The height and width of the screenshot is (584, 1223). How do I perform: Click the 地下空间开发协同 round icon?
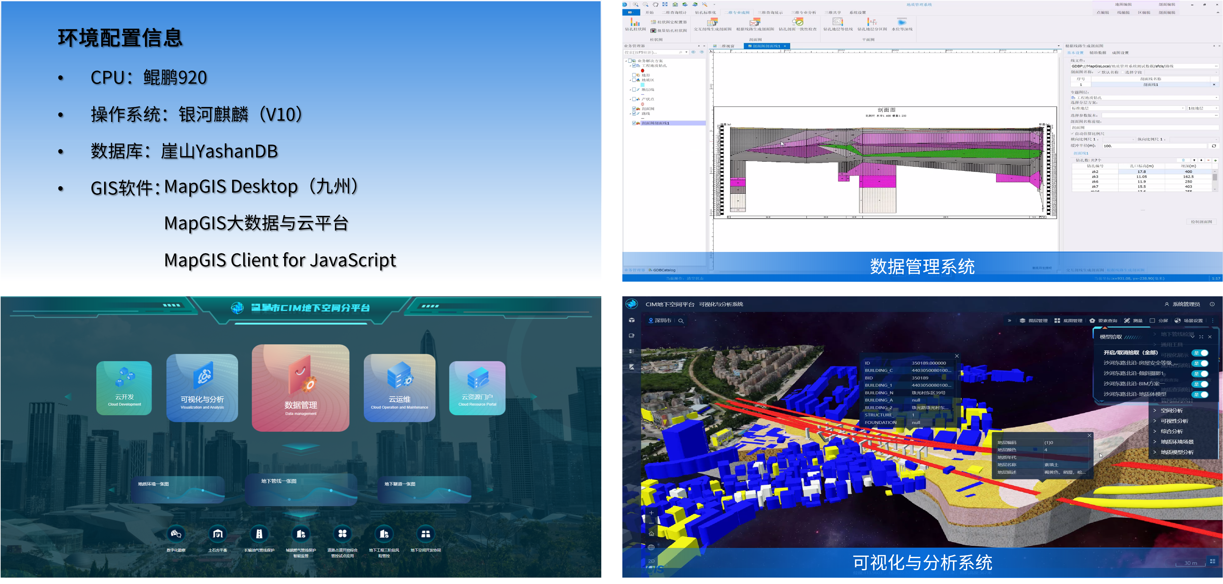pos(426,534)
